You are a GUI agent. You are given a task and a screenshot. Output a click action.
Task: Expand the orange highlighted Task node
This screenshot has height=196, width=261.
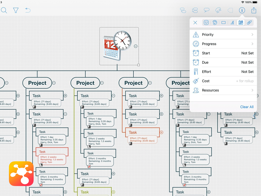coord(161,132)
